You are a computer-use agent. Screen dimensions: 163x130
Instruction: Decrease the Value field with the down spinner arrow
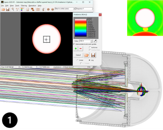tap(91, 42)
